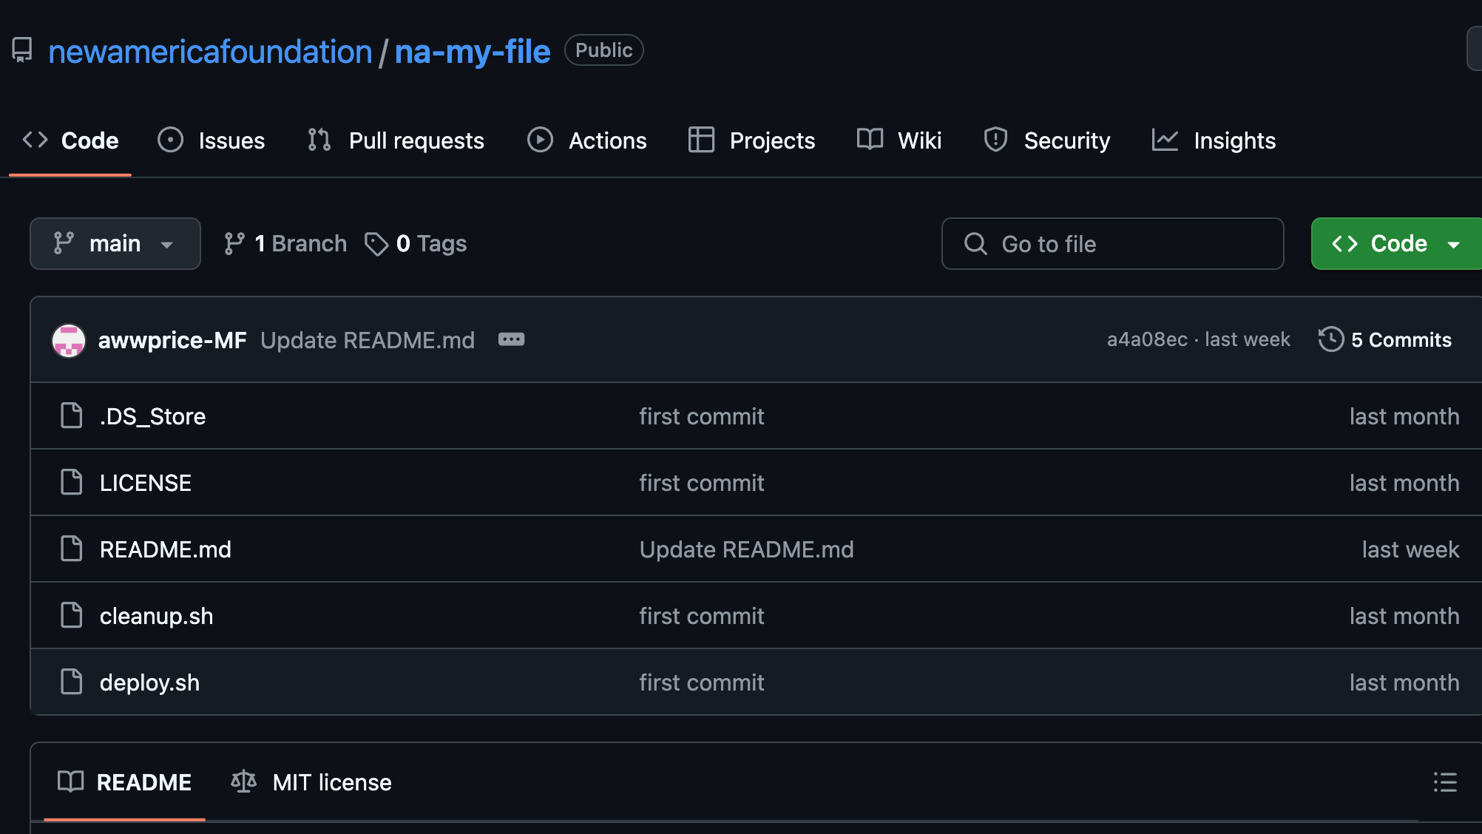
Task: Open first commit message in deploy.sh row
Action: point(702,682)
